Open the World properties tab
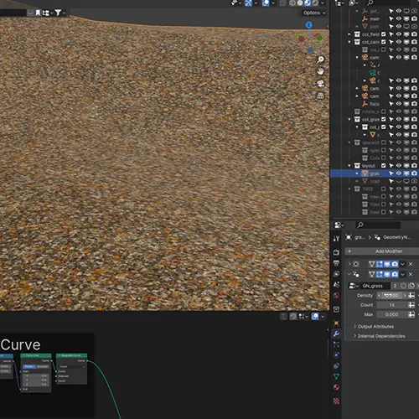The width and height of the screenshot is (419, 419). pos(336,295)
